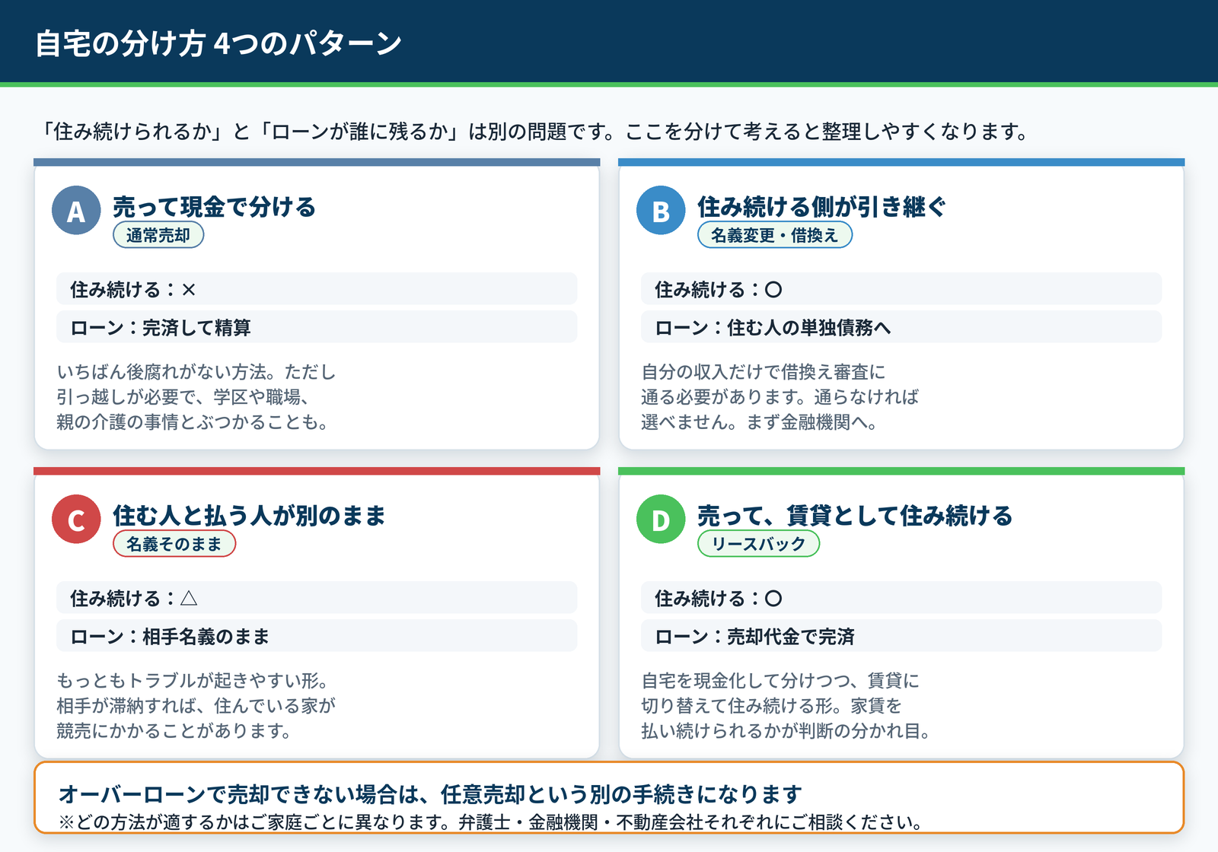1218x852 pixels.
Task: Click heading 売って現金で分ける
Action: click(x=214, y=207)
